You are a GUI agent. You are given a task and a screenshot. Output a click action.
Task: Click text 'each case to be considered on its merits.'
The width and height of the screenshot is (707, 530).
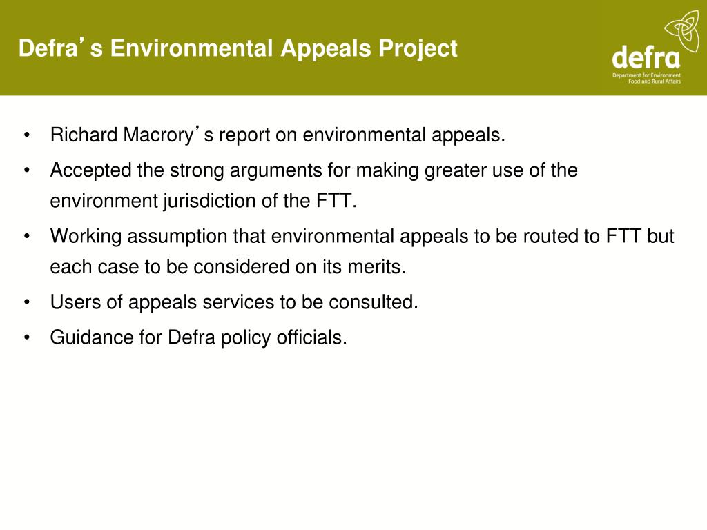(228, 267)
